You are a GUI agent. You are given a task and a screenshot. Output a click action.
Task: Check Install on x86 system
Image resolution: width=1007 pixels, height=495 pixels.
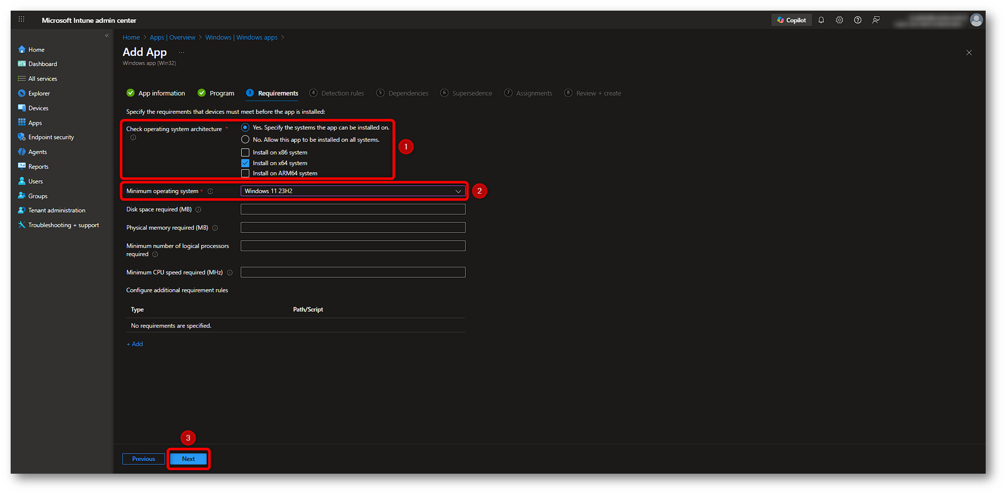tap(245, 152)
